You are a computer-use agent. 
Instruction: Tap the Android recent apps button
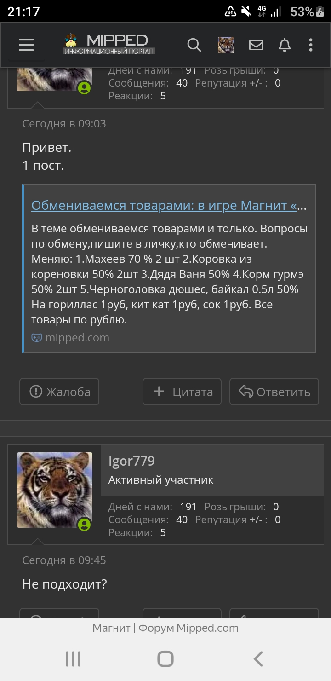click(x=73, y=659)
